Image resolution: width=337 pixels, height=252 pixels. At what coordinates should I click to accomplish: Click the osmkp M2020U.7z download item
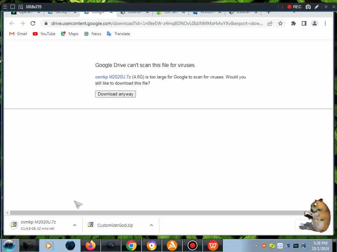[x=39, y=225]
